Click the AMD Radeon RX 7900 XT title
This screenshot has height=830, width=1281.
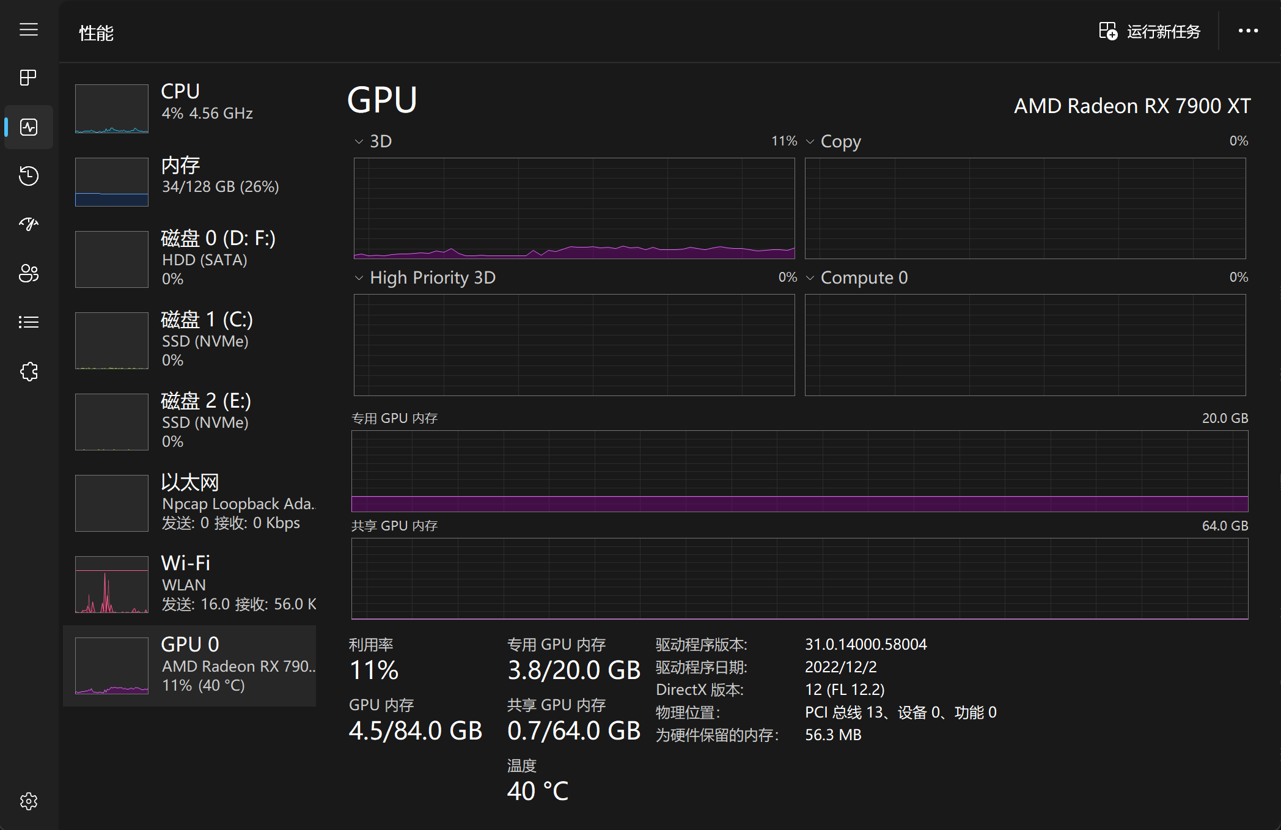(x=1132, y=106)
